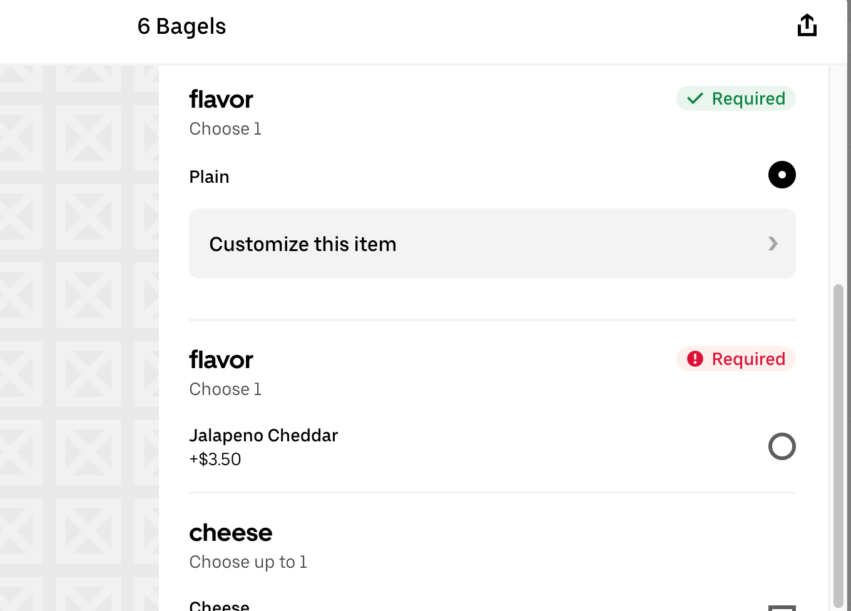
Task: Click the red exclamation alert icon
Action: point(695,359)
